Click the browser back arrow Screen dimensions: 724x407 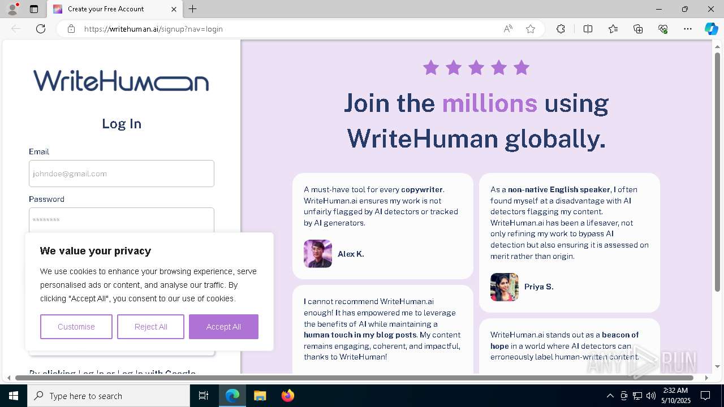click(16, 29)
